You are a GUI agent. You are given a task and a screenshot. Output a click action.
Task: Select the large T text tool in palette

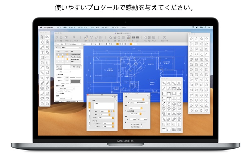42,52
